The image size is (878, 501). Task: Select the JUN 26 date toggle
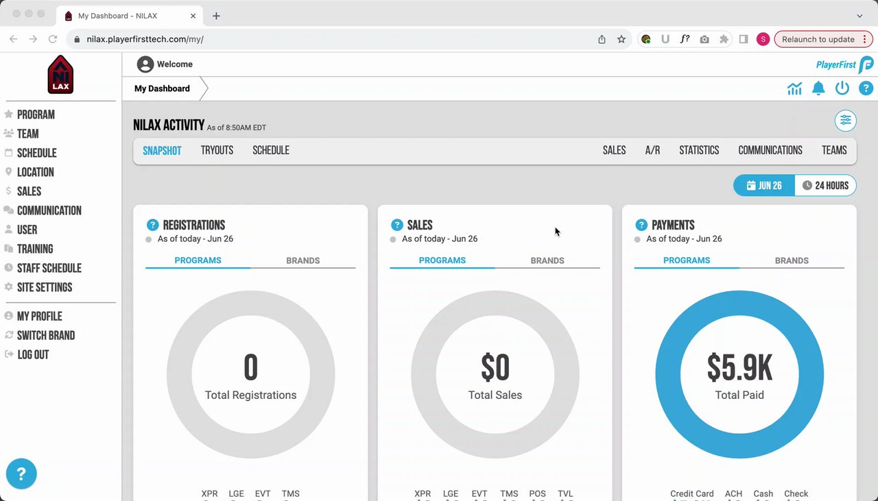(x=764, y=185)
